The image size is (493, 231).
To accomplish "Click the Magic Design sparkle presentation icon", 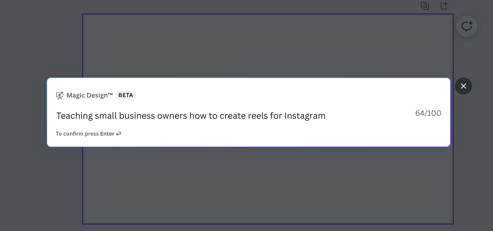I will [60, 95].
